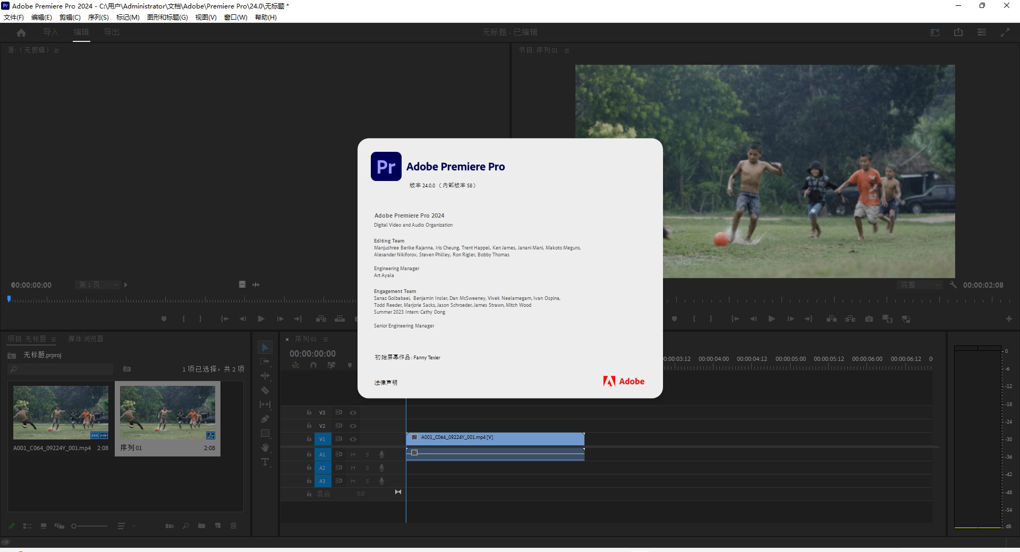Toggle V1 track output eye
The height and width of the screenshot is (552, 1020).
(353, 439)
